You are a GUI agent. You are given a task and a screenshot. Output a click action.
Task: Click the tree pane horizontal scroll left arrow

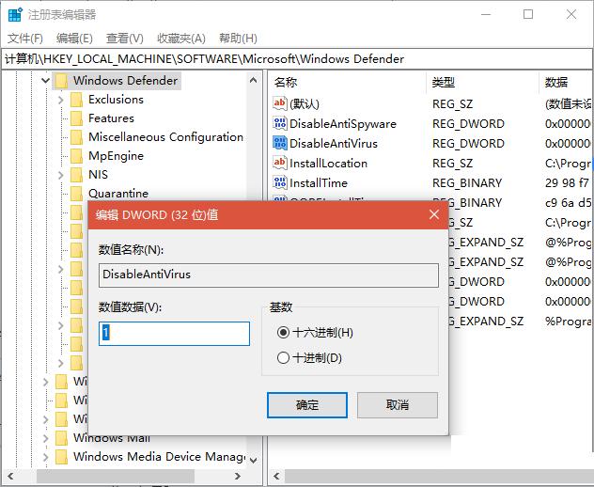[x=10, y=476]
